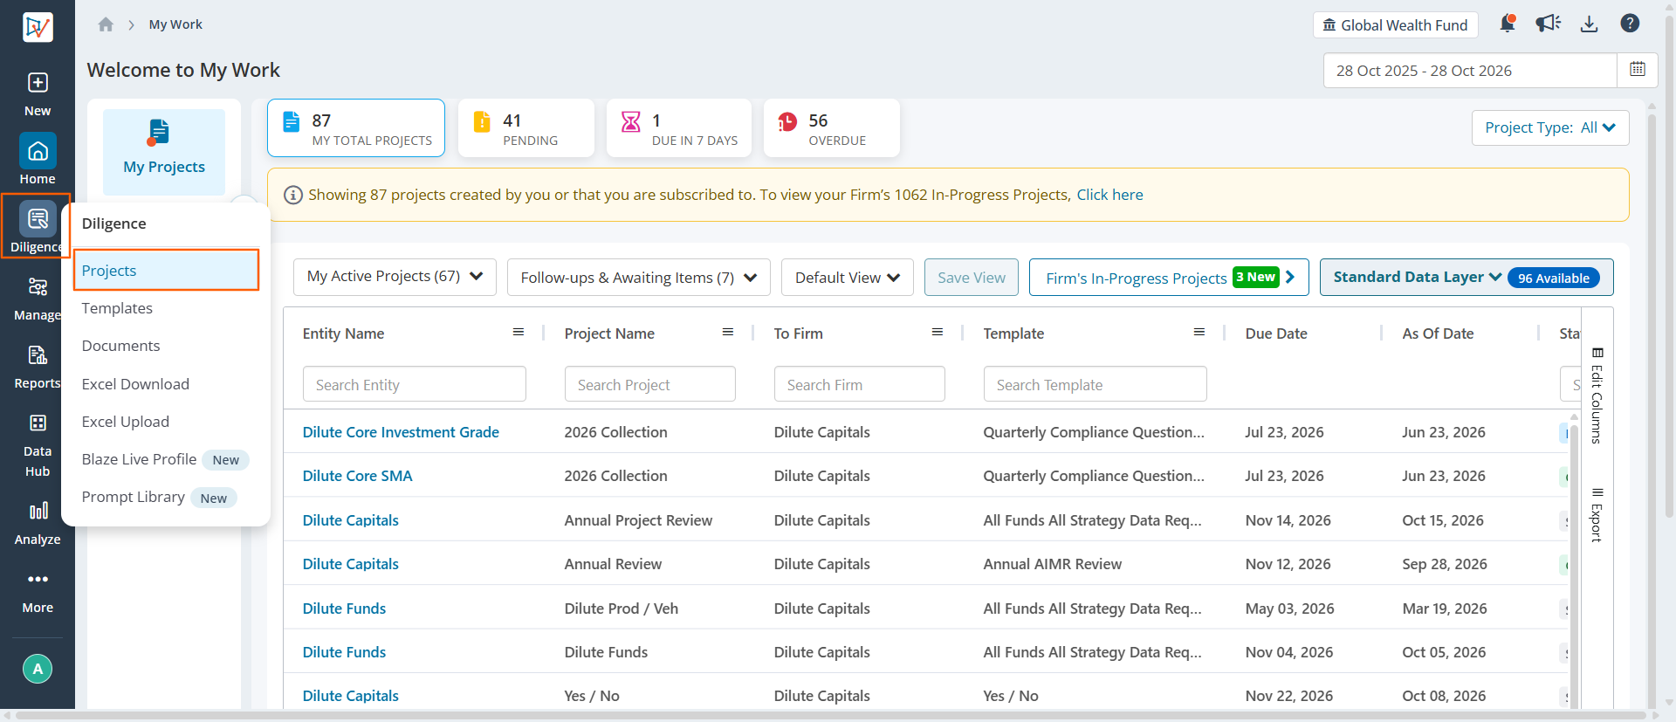Follow the Click here link
The height and width of the screenshot is (722, 1676).
click(1109, 195)
